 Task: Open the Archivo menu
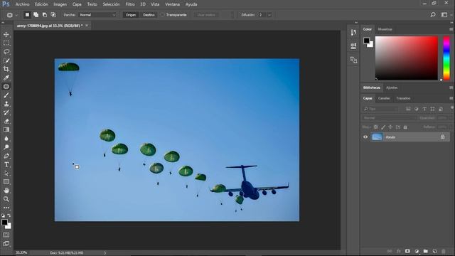coord(22,4)
